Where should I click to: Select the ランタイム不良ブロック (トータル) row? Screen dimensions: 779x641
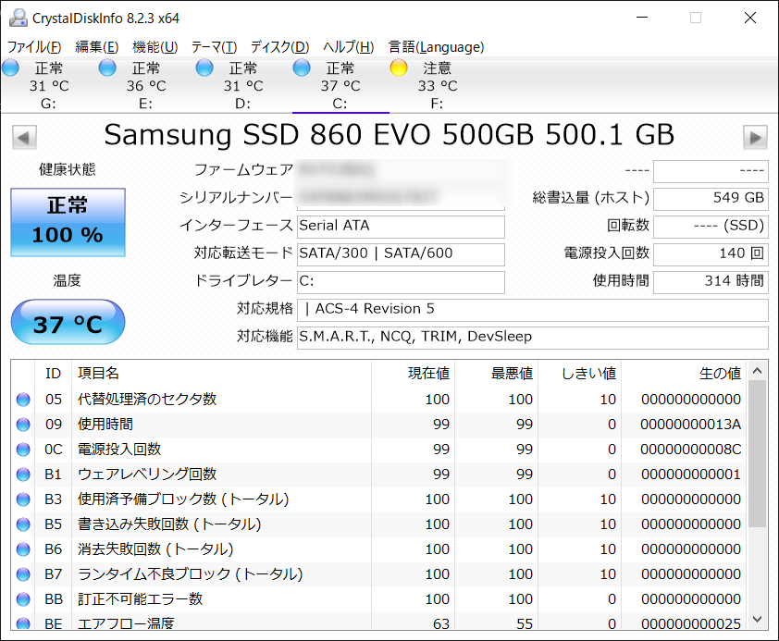coord(378,574)
